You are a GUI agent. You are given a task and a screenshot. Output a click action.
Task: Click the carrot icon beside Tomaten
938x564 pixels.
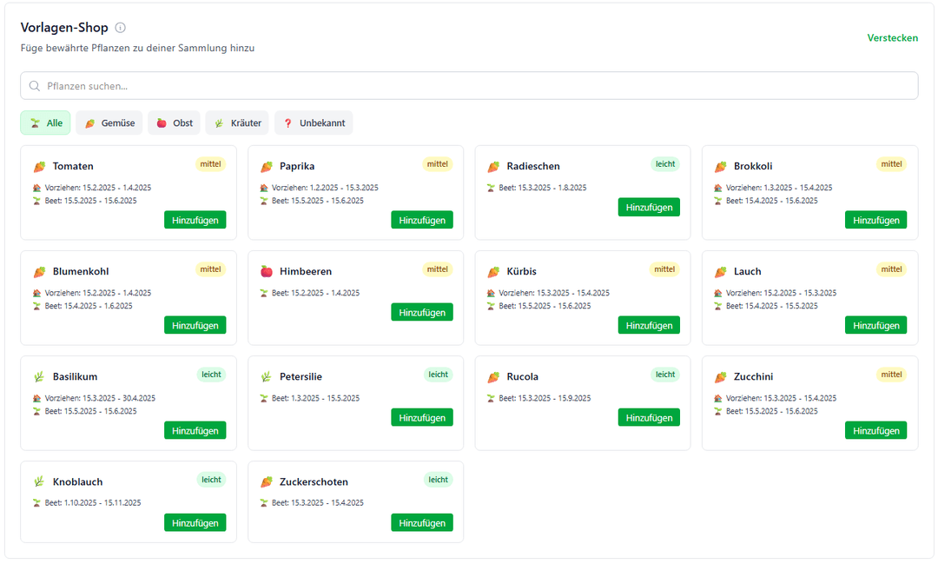39,166
